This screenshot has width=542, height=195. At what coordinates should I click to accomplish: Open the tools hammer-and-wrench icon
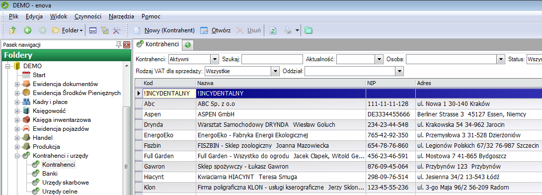pyautogui.click(x=116, y=30)
